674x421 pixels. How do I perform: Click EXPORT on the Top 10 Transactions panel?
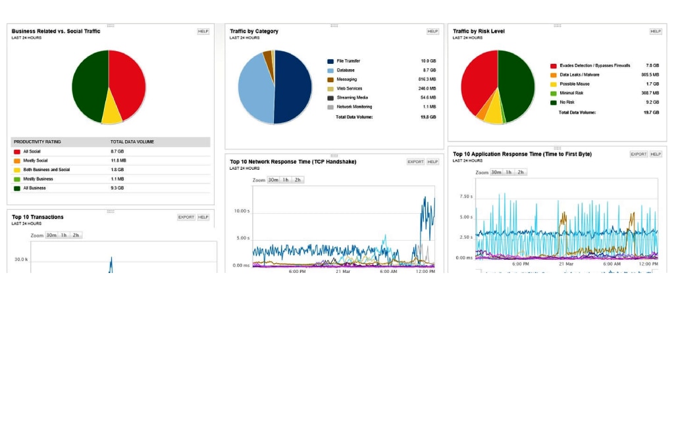pos(186,216)
